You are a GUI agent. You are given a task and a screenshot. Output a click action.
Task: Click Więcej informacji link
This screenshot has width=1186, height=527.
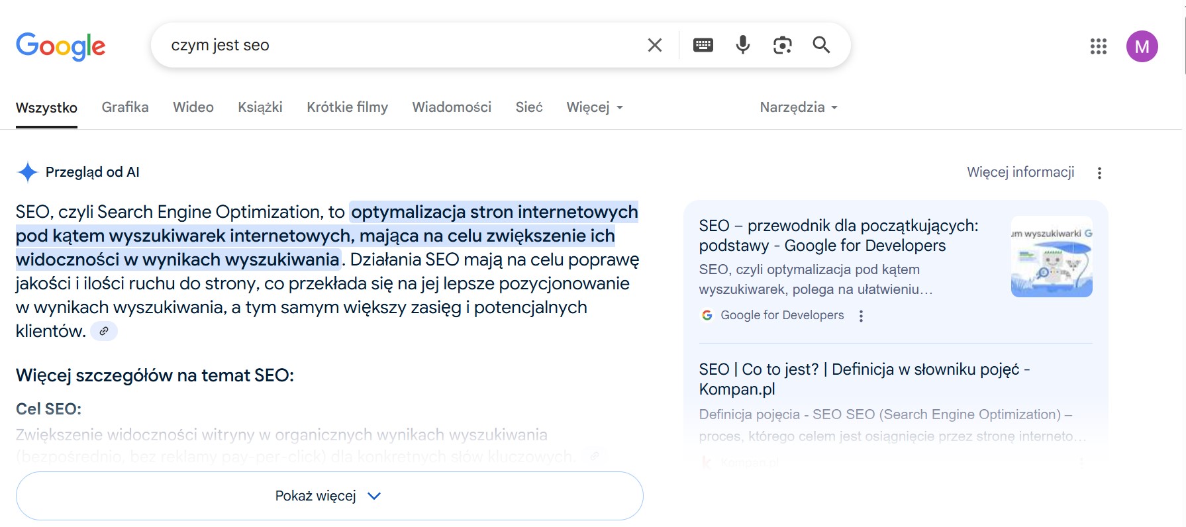[1020, 172]
